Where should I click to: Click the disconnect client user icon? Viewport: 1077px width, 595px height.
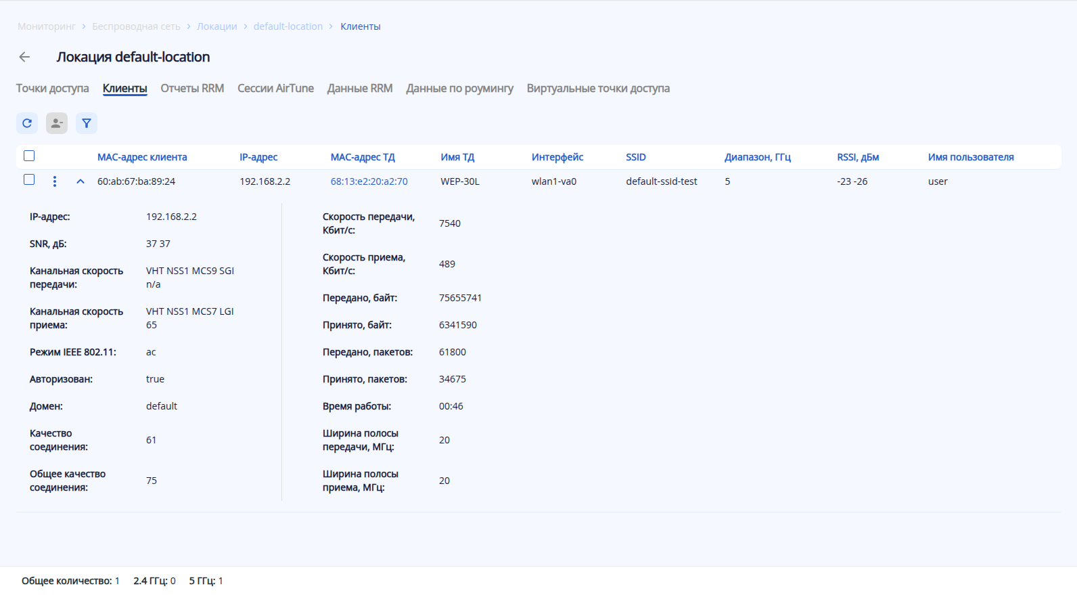coord(57,123)
